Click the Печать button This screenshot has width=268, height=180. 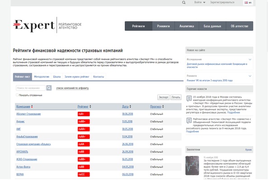click(176, 97)
